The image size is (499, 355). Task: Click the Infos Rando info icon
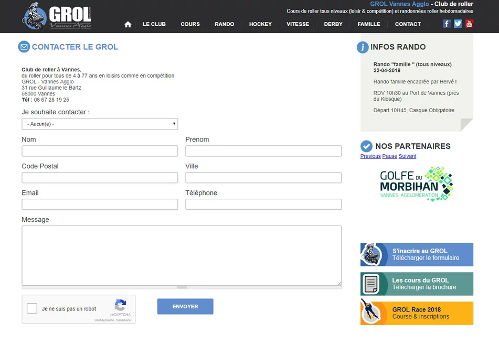tap(363, 47)
